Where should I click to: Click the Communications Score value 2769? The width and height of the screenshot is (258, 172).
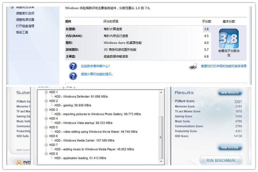239,126
